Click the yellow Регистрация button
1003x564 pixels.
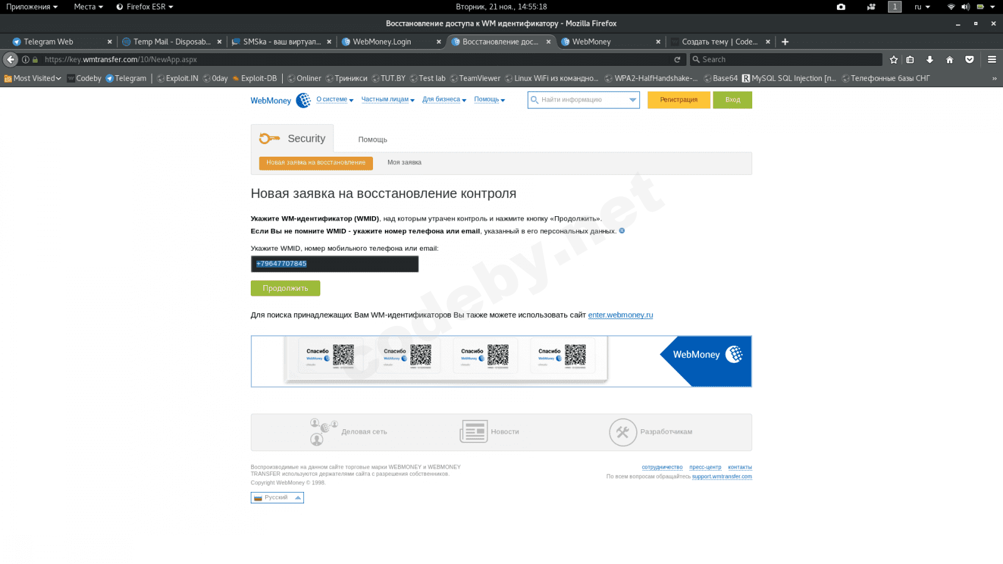point(679,100)
